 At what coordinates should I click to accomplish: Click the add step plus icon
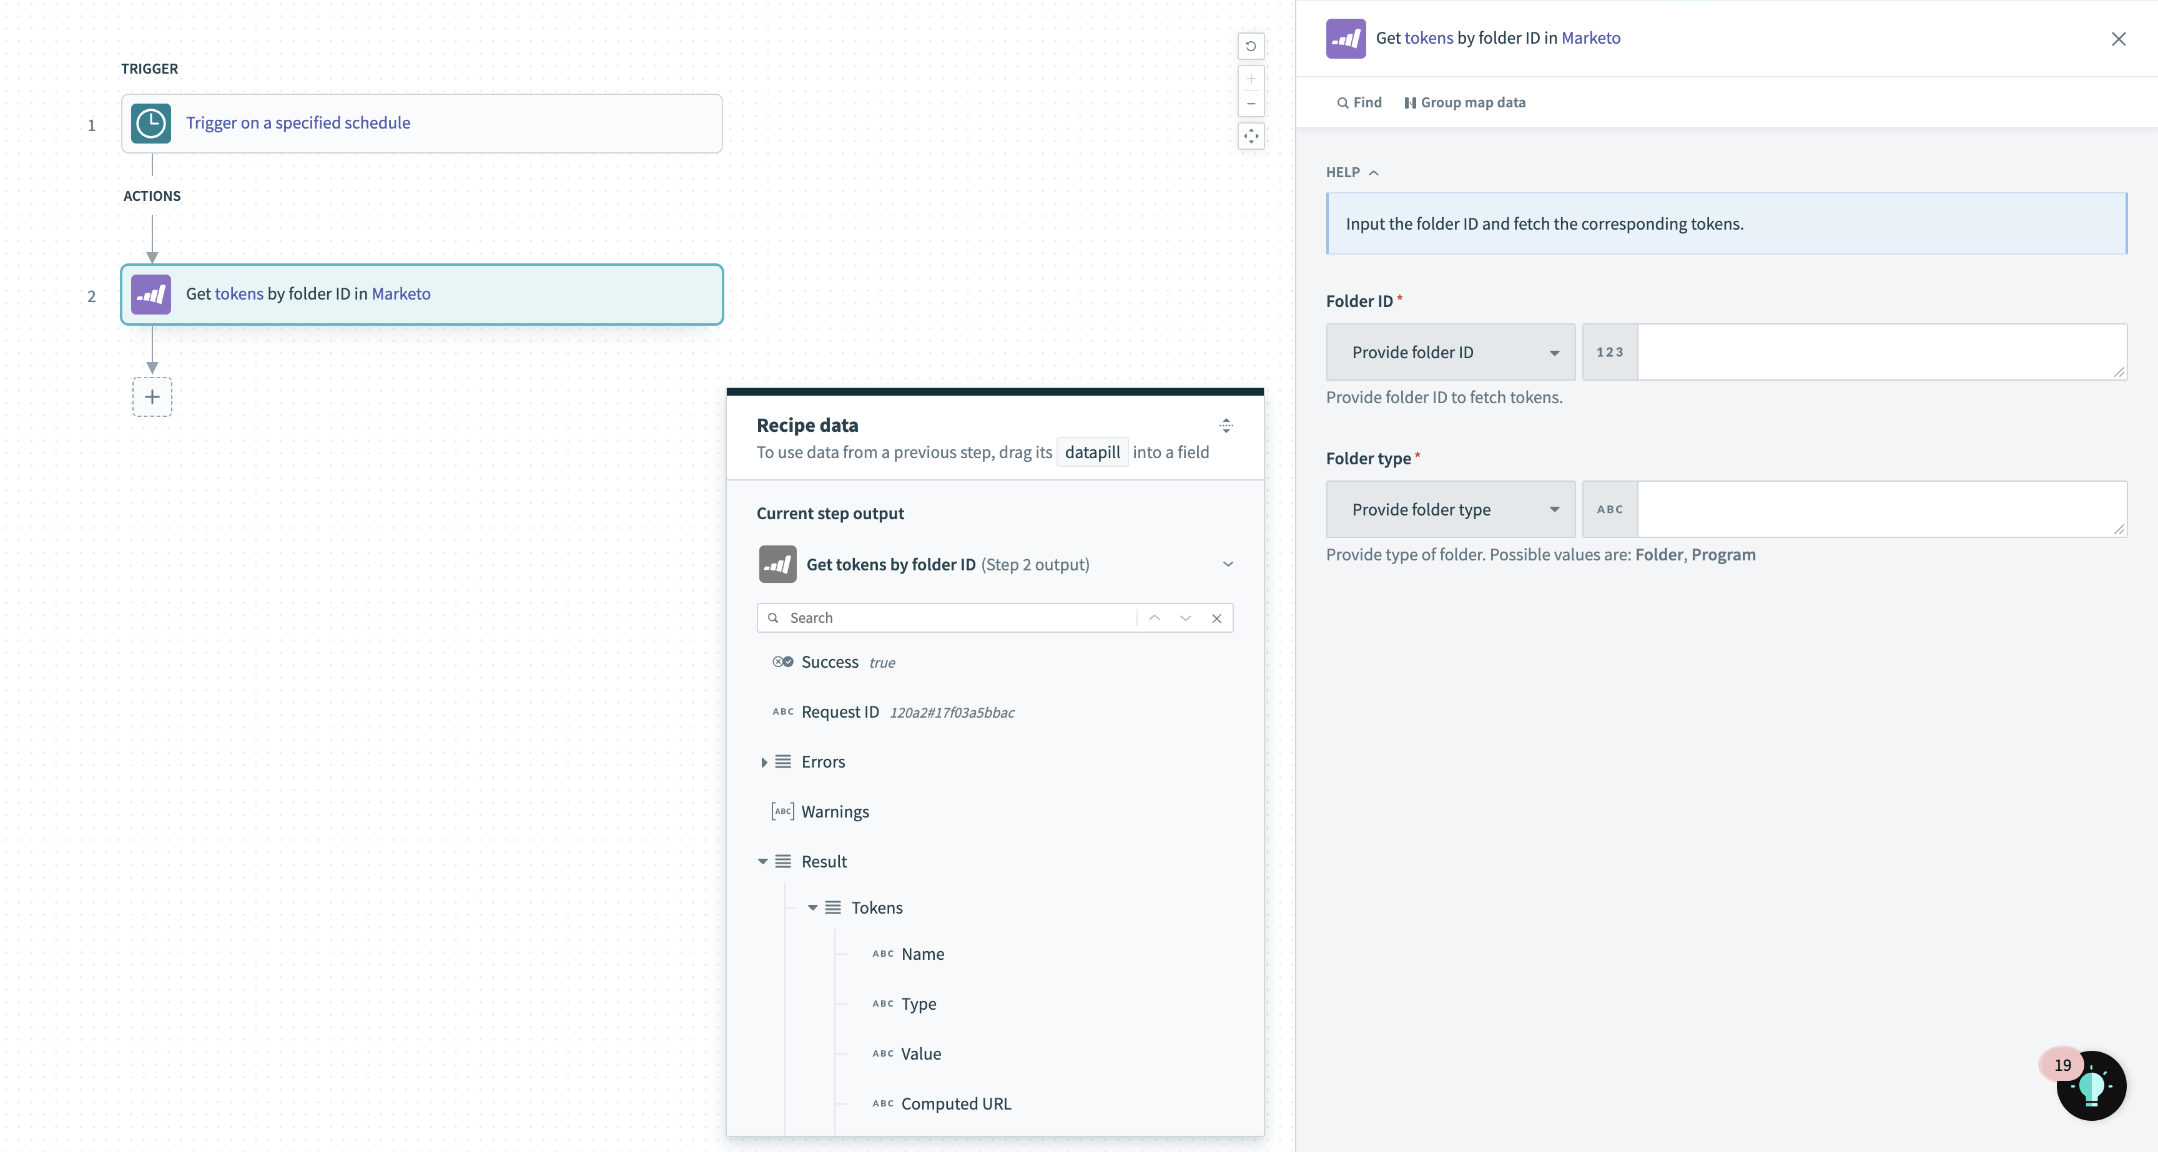point(150,396)
